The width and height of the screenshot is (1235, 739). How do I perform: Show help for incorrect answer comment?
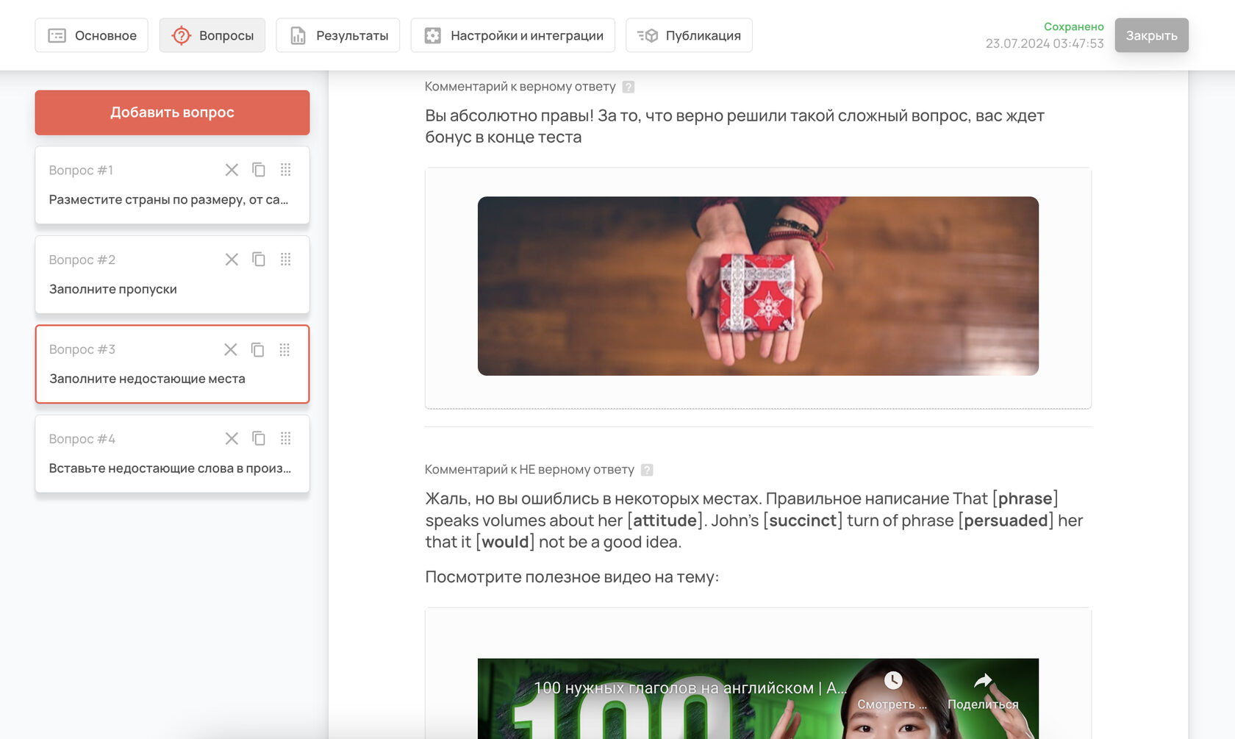647,470
